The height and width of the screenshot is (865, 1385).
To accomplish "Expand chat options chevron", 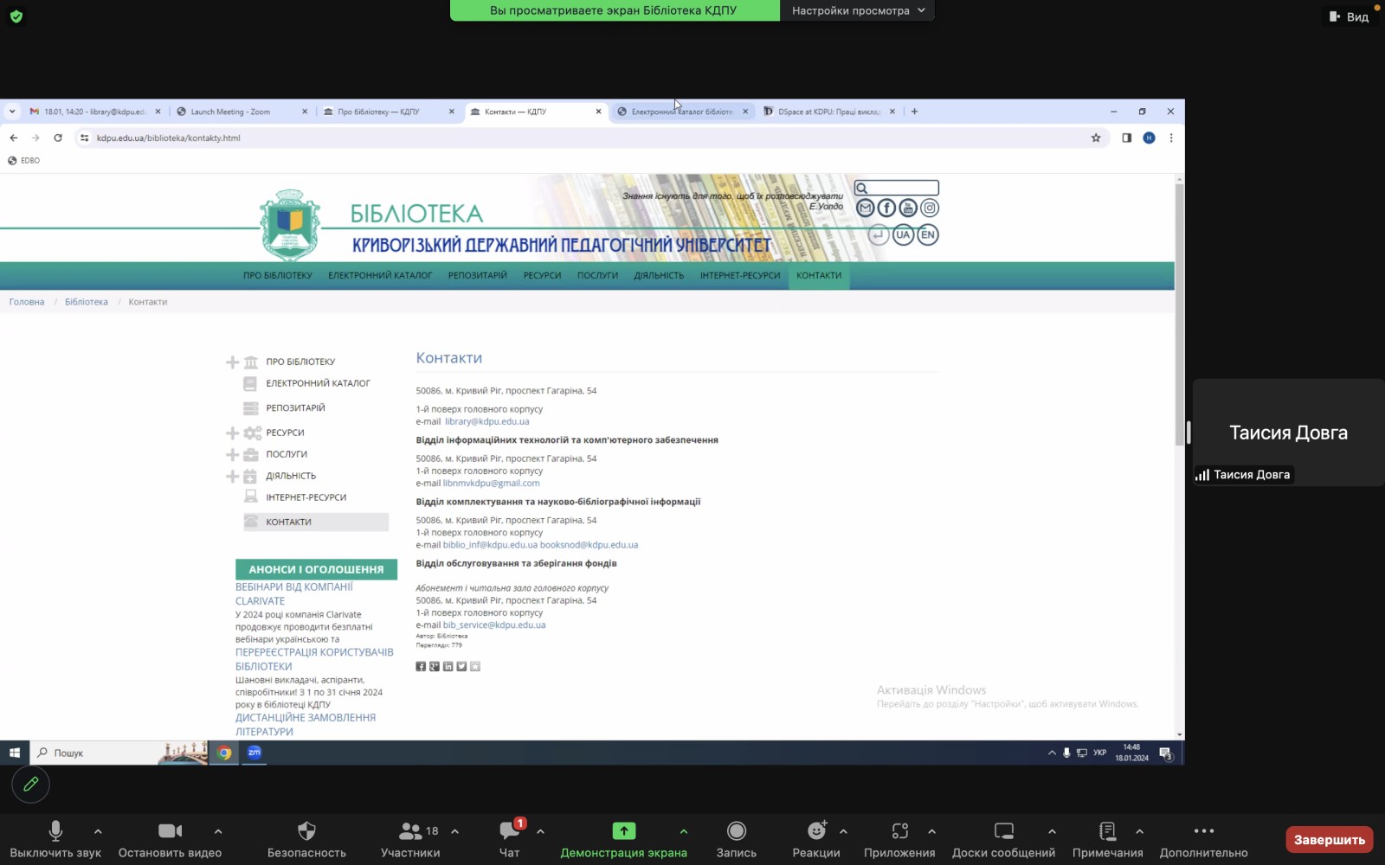I will coord(540,831).
